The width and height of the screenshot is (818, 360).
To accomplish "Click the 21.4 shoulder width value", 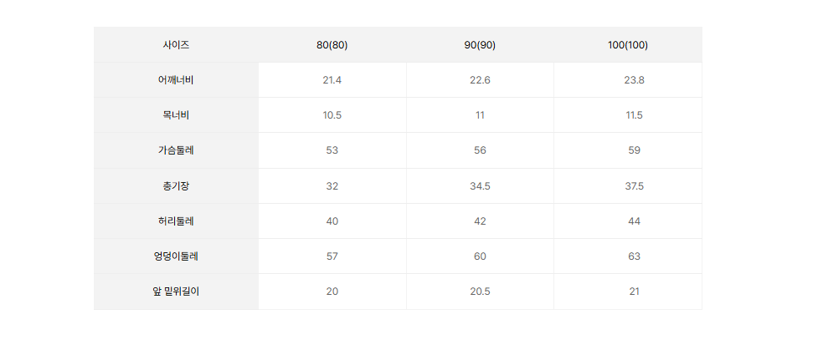I will (332, 80).
